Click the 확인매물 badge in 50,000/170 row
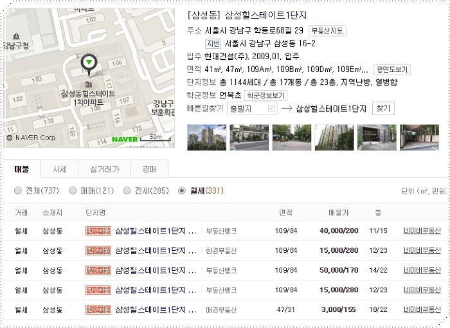This screenshot has height=328, width=450. coord(98,270)
